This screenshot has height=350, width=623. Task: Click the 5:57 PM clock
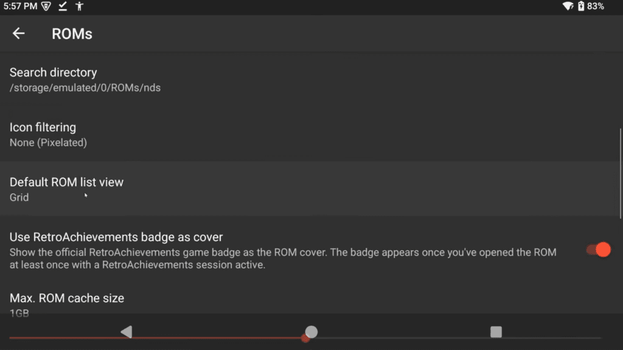coord(20,6)
